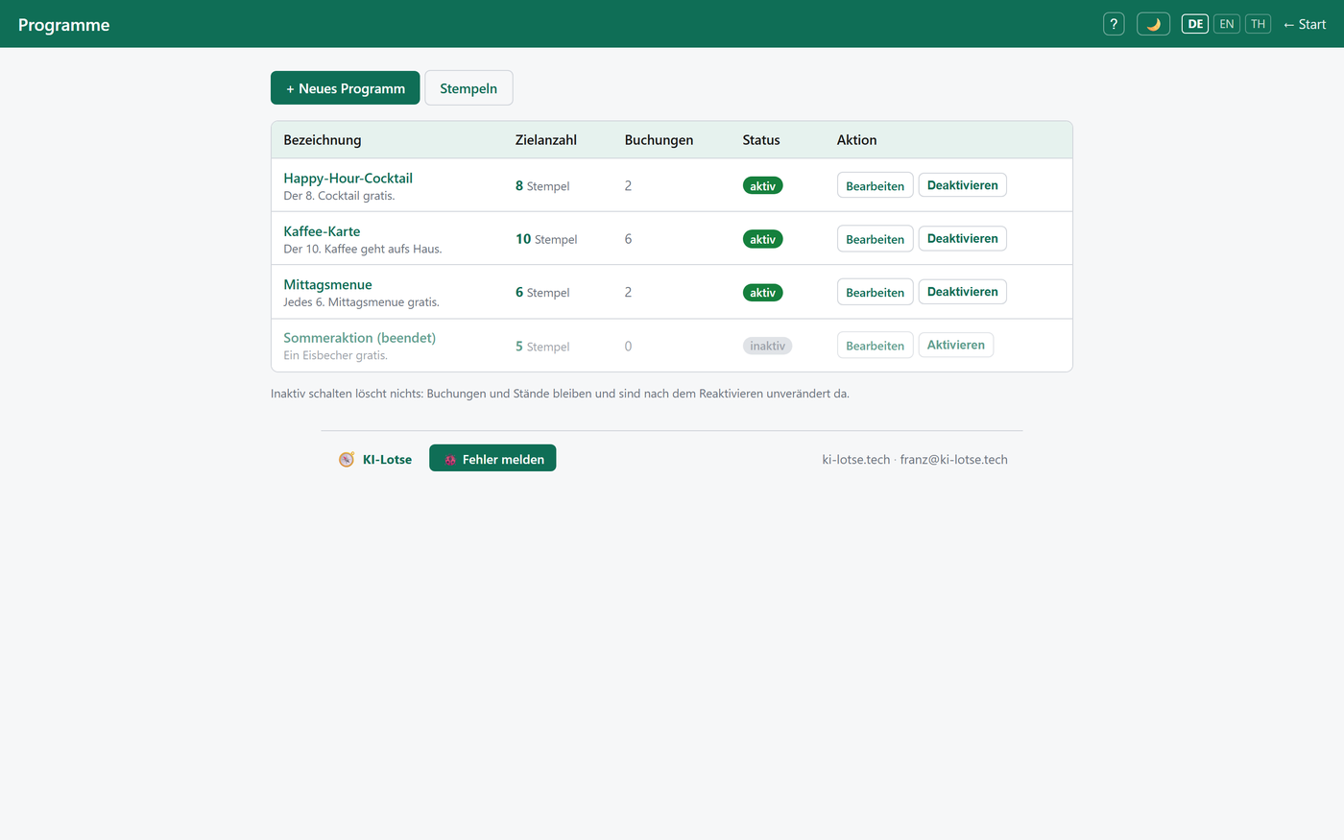
Task: Switch language to TH
Action: coord(1258,24)
